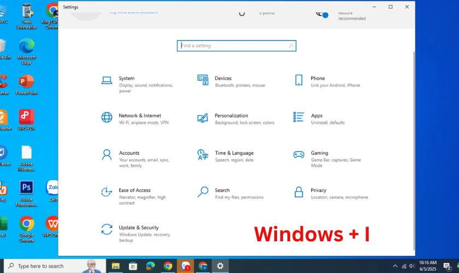The width and height of the screenshot is (459, 273).
Task: Click 'Windows Update, recovery, backup' description
Action: pyautogui.click(x=145, y=238)
